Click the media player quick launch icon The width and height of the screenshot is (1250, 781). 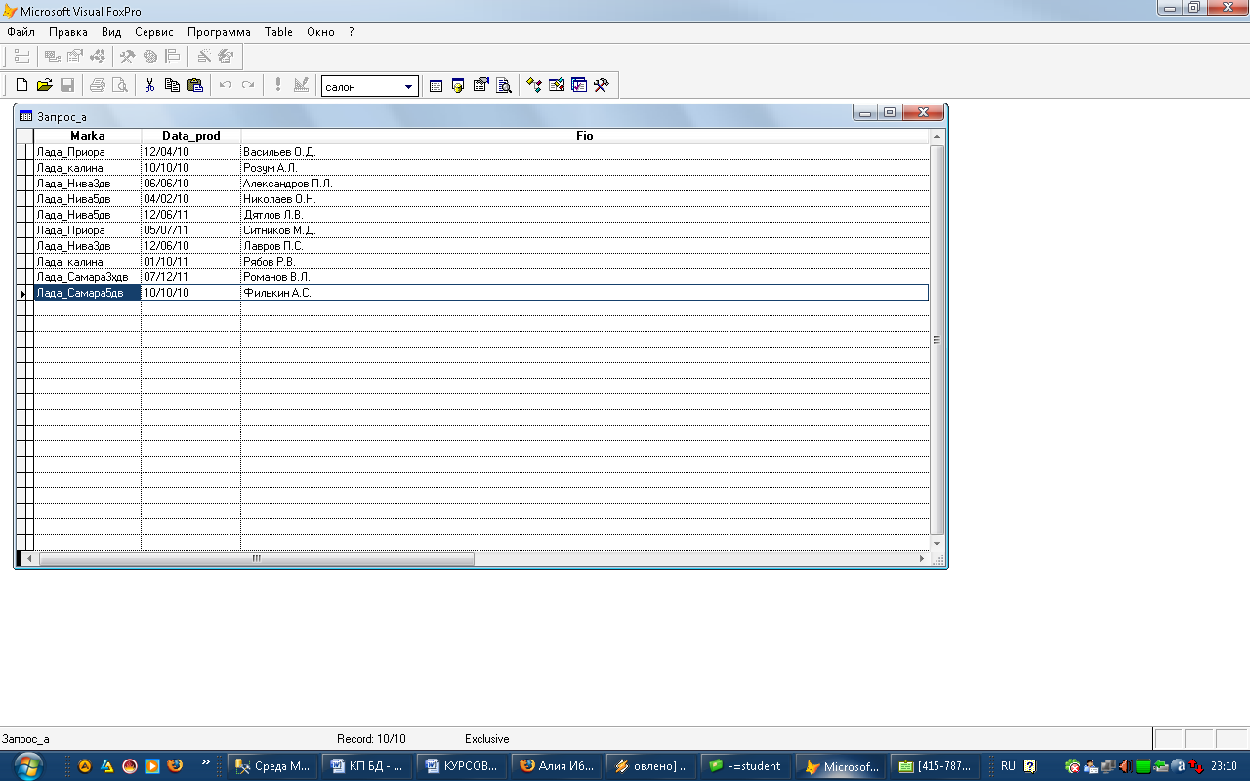click(x=152, y=766)
